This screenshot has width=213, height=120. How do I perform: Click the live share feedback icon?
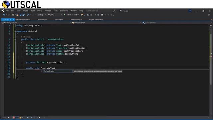point(209,15)
